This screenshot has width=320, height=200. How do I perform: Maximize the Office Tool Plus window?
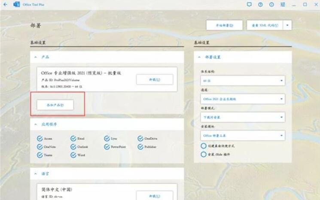[x=305, y=4]
